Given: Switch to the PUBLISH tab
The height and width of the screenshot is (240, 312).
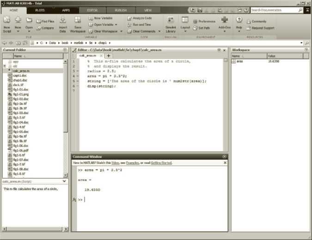Looking at the screenshot, I should coord(121,10).
